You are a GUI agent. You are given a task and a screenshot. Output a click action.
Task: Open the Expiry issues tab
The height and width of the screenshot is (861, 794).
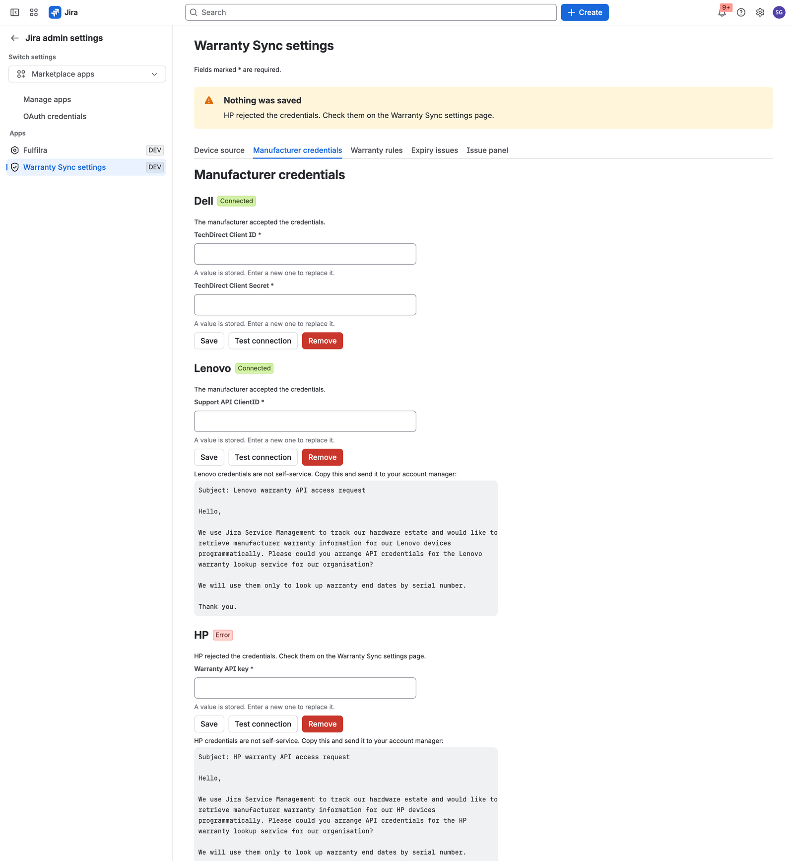[x=435, y=150]
